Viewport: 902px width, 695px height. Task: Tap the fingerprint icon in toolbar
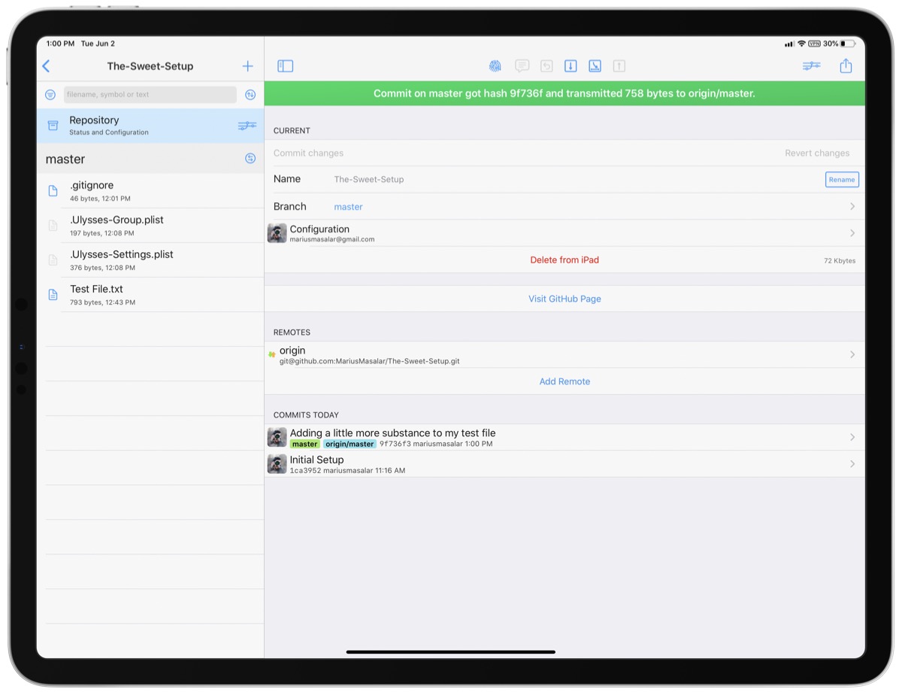pos(495,66)
